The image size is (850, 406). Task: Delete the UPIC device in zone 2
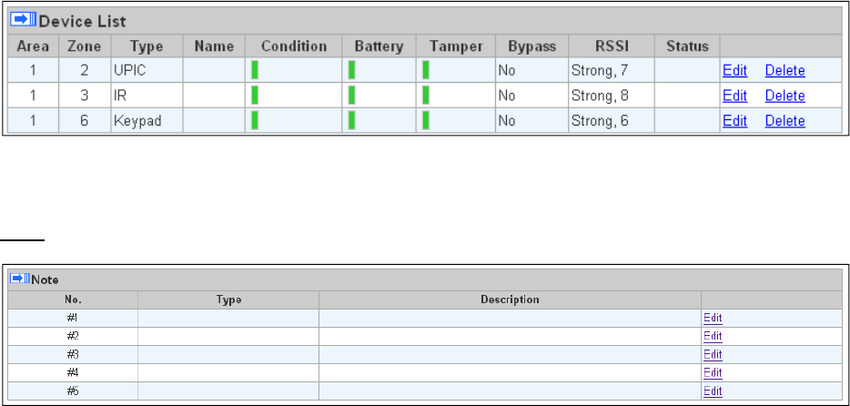click(785, 70)
